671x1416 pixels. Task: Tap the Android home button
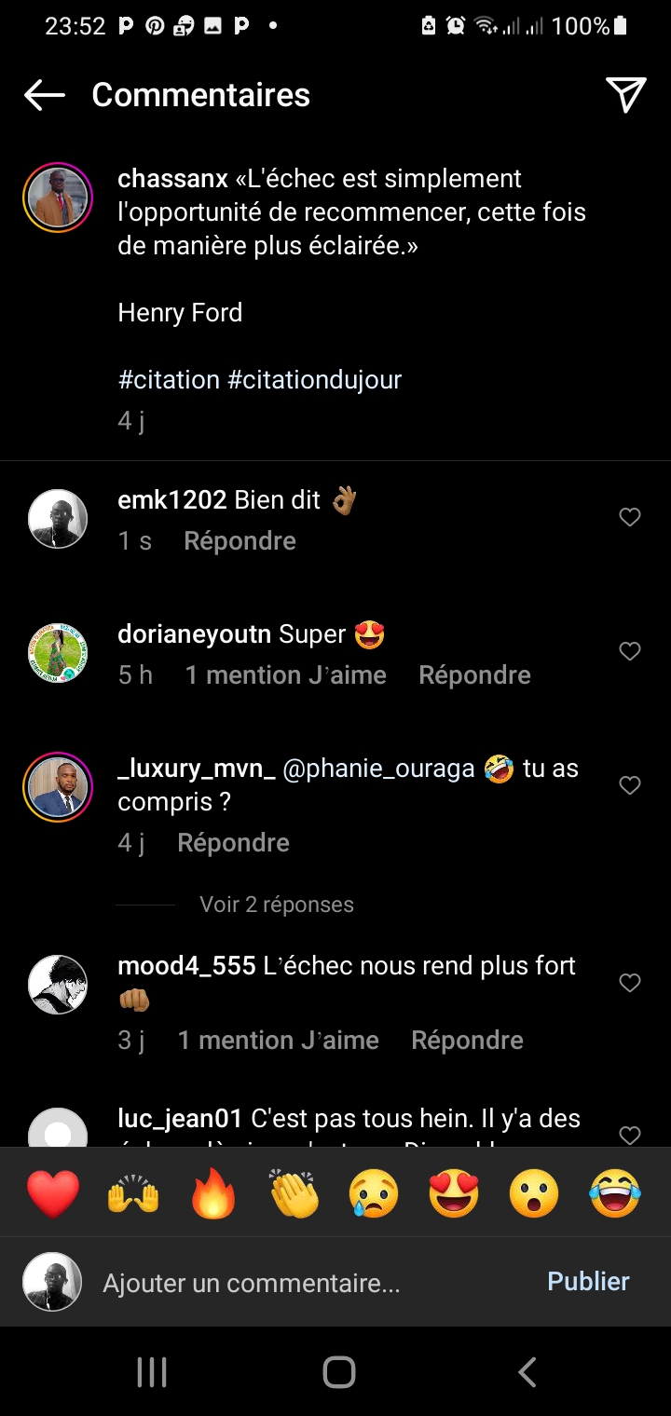coord(339,1371)
